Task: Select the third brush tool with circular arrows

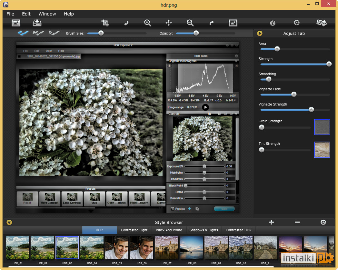Action: (54, 33)
